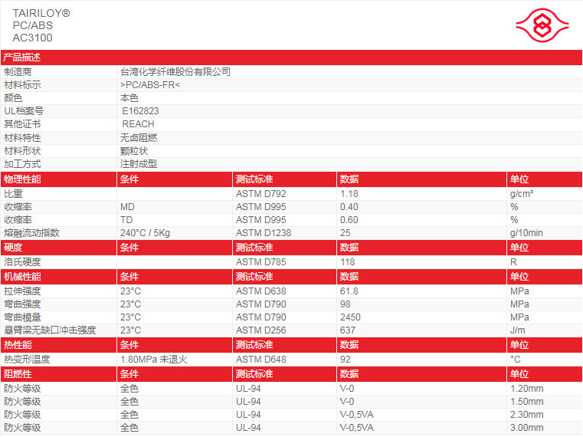Click shrinkage value 0.60
The image size is (583, 437).
point(349,219)
